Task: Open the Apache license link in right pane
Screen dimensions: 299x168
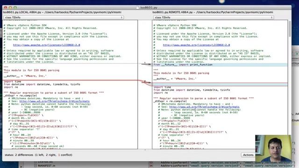Action: (196, 45)
